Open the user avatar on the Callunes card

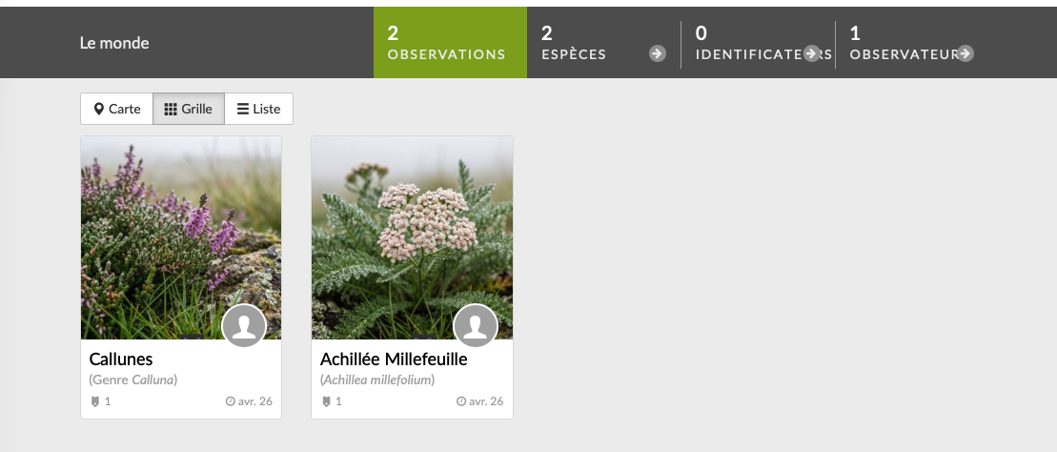pyautogui.click(x=244, y=326)
